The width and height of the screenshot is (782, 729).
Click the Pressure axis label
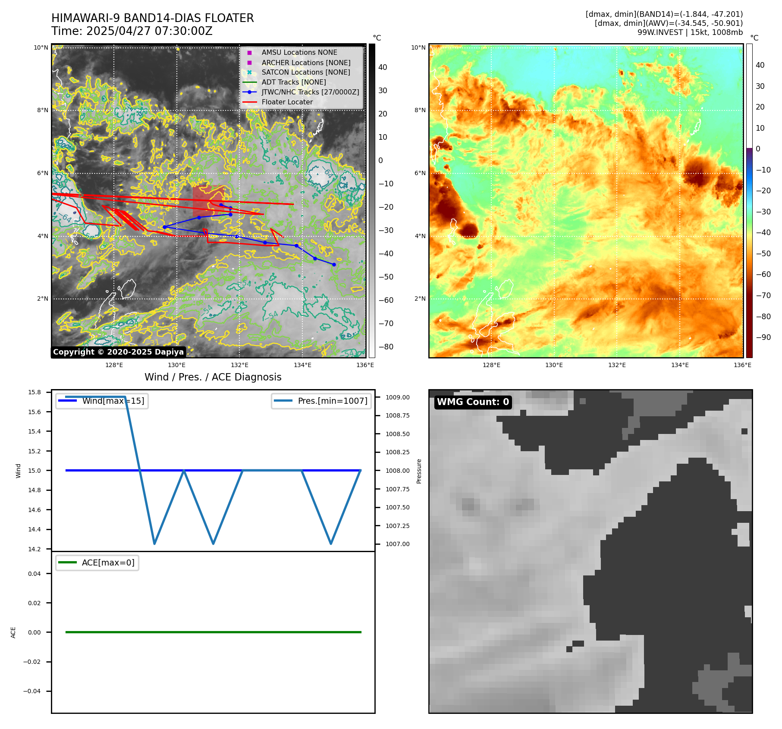[419, 471]
